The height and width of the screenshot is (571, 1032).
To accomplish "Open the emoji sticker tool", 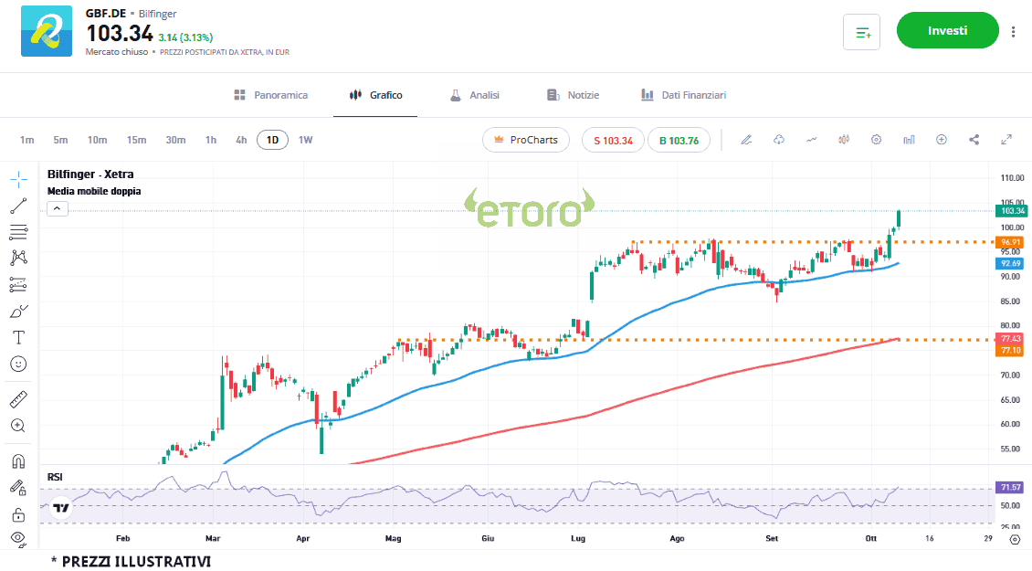I will [18, 364].
